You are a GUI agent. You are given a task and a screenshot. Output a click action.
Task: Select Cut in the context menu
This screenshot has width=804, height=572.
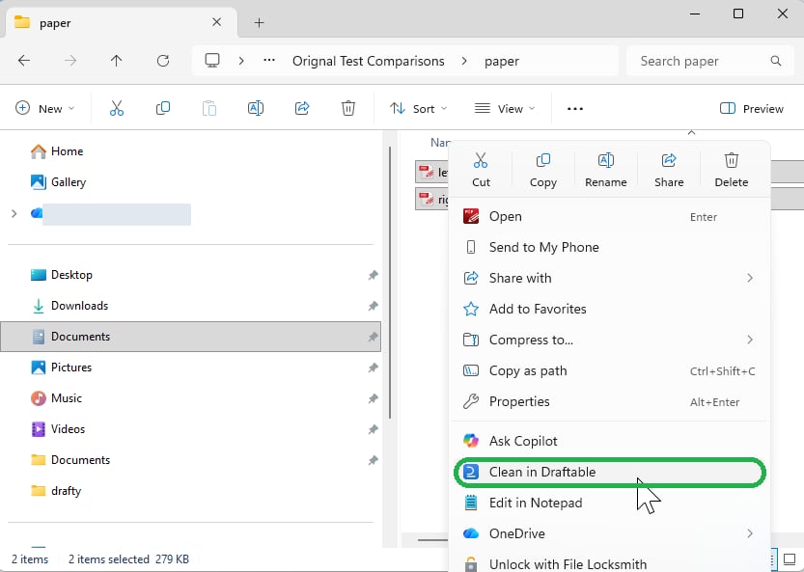click(x=481, y=170)
